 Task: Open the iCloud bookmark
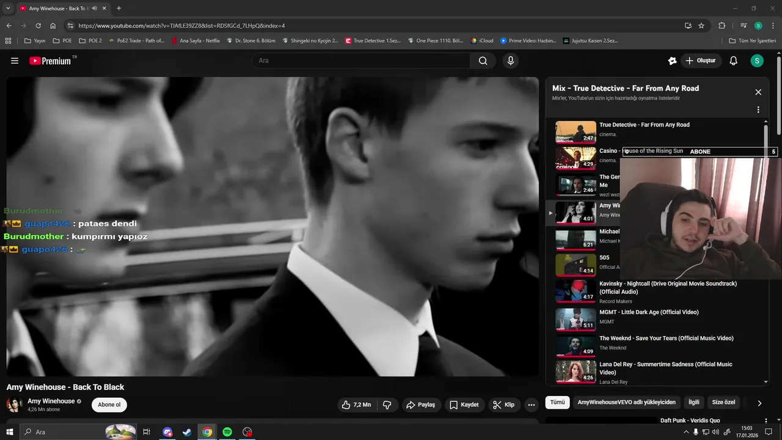[482, 41]
